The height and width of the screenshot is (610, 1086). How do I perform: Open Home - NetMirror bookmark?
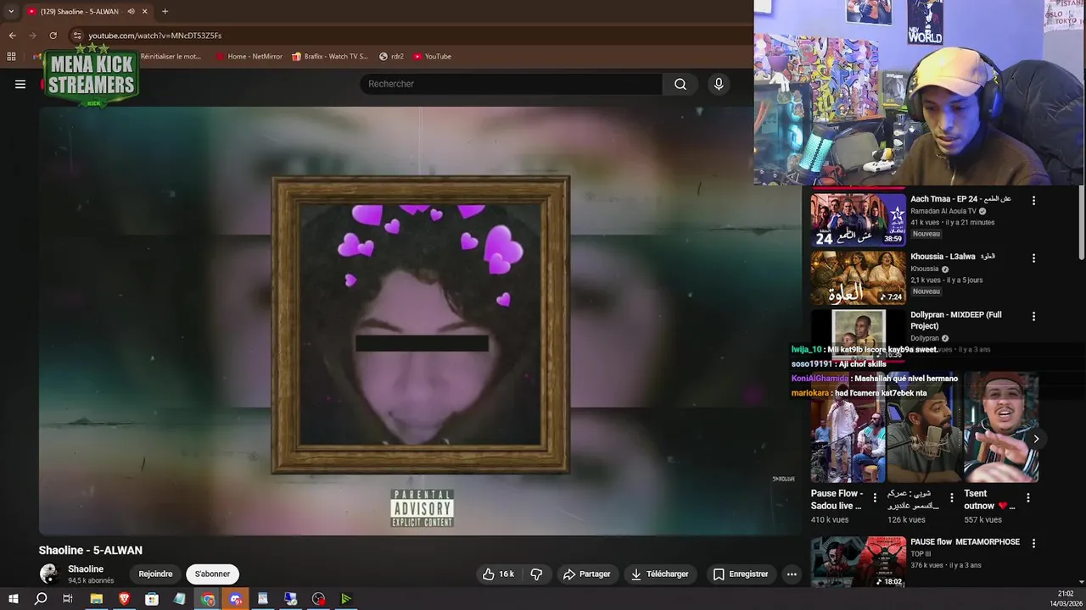[249, 57]
